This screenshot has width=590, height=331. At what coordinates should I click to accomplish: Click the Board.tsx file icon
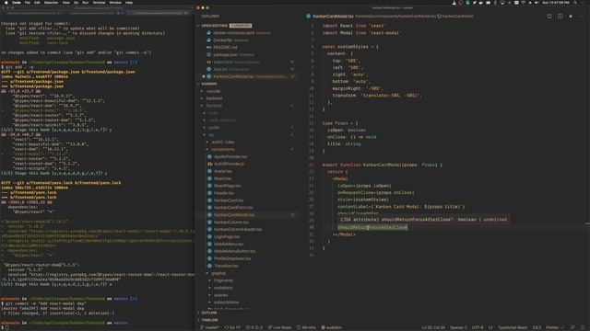pos(209,178)
